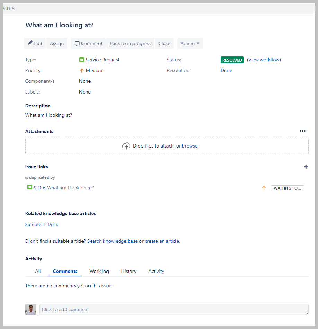Select the Comments tab

pos(65,271)
